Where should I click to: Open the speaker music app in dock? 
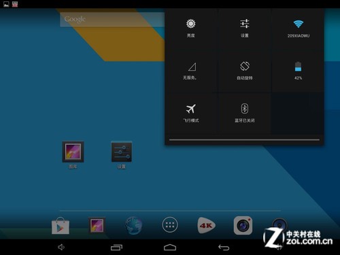[279, 225]
